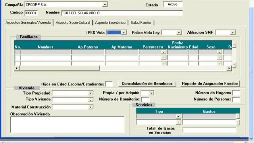Click the Nombre field FORT DEL SOLAR MICHEL
Image resolution: width=254 pixels, height=143 pixels.
click(x=122, y=13)
